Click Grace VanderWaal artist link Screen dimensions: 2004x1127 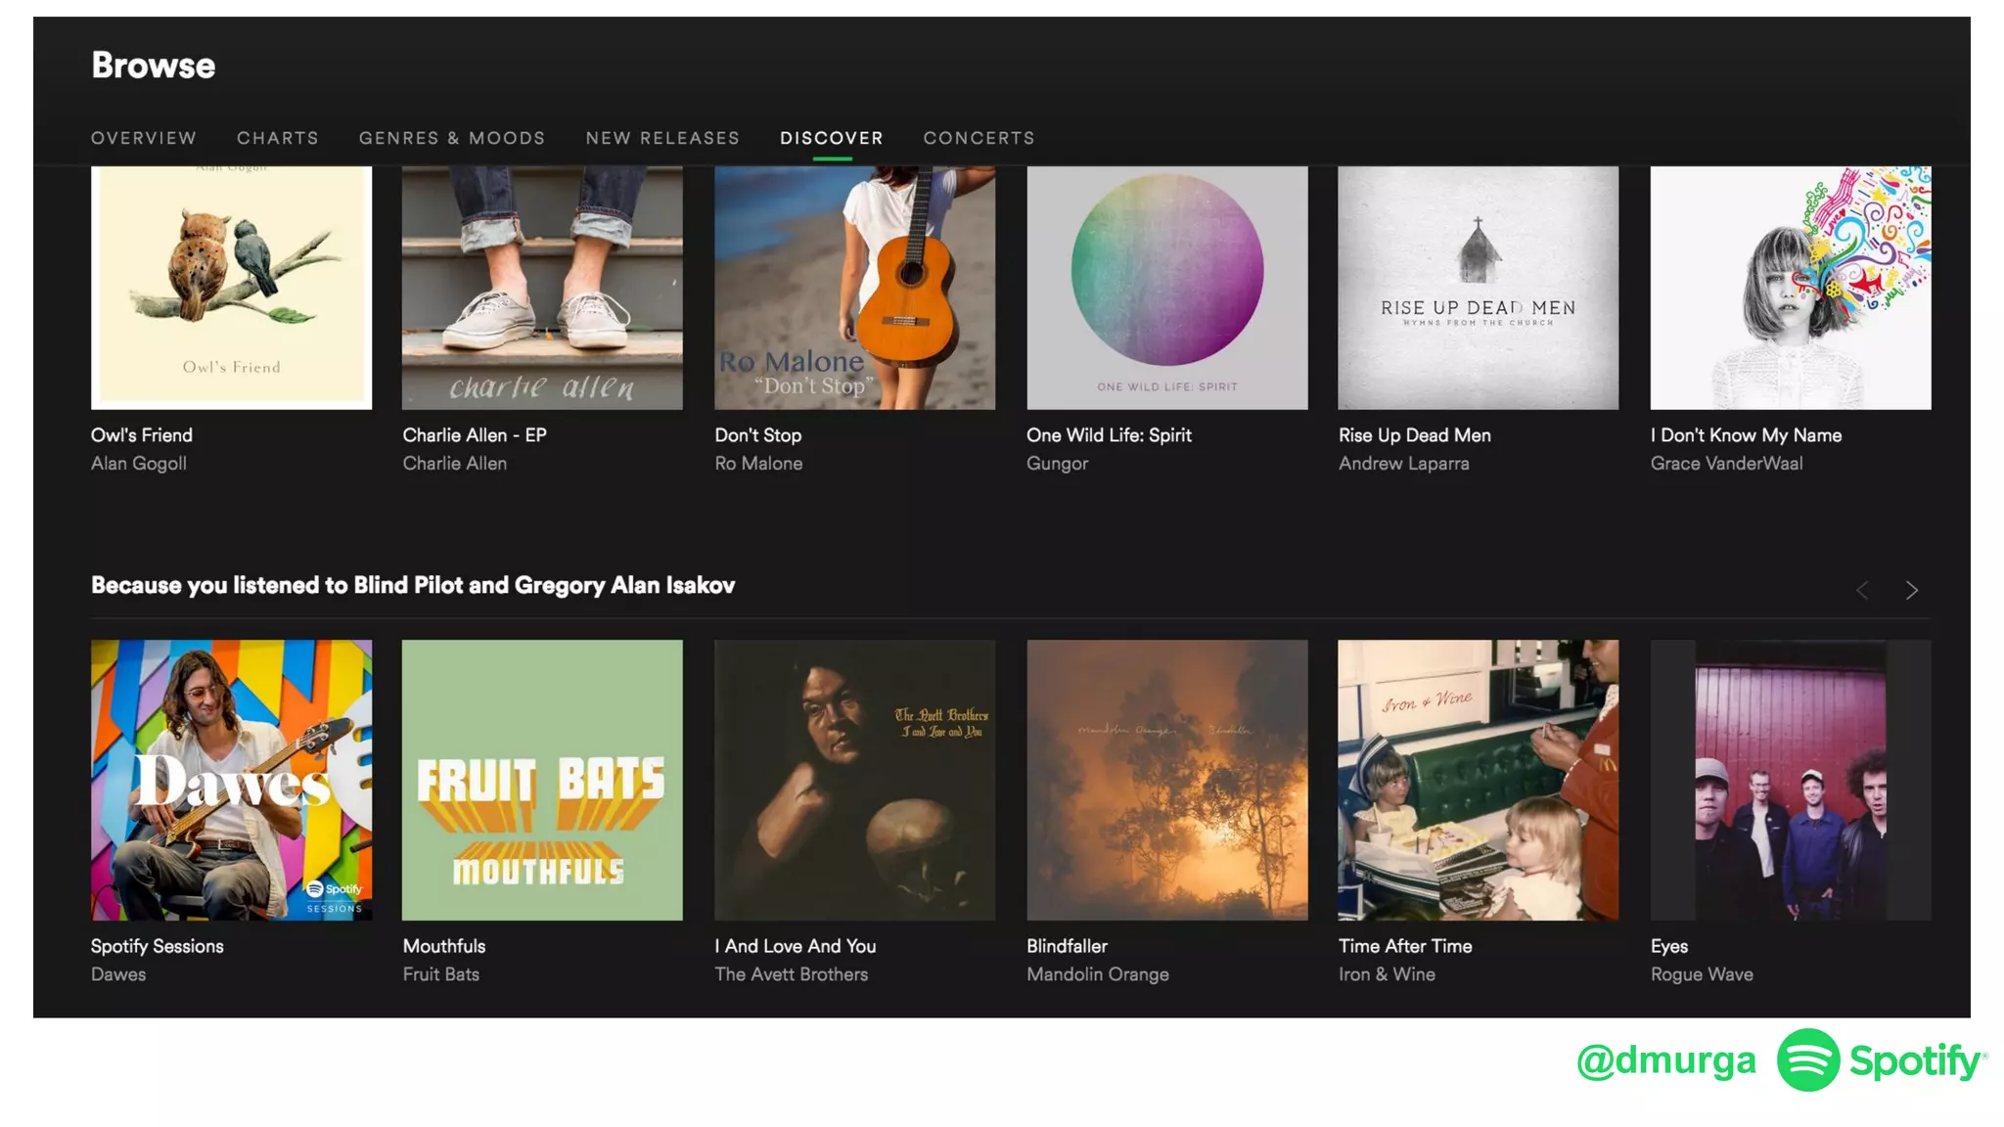click(1726, 464)
